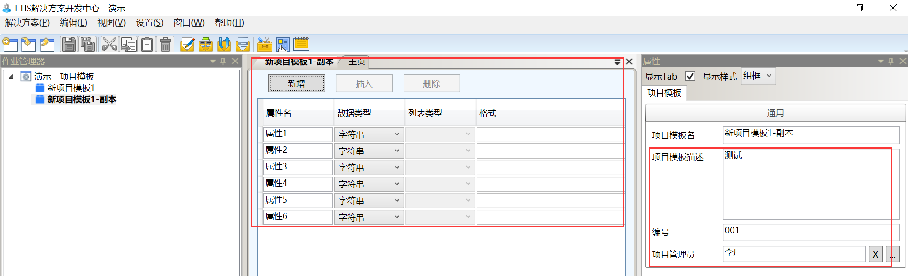Switch to the 主页 tab
908x276 pixels.
pyautogui.click(x=357, y=62)
